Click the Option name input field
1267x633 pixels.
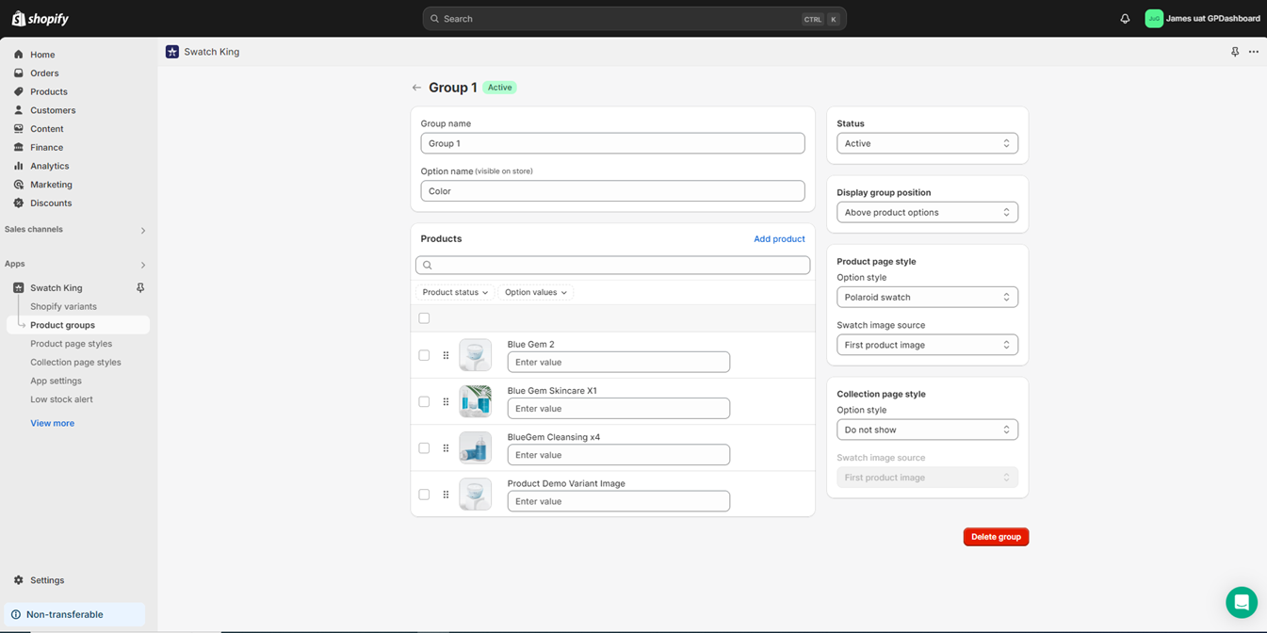click(612, 191)
